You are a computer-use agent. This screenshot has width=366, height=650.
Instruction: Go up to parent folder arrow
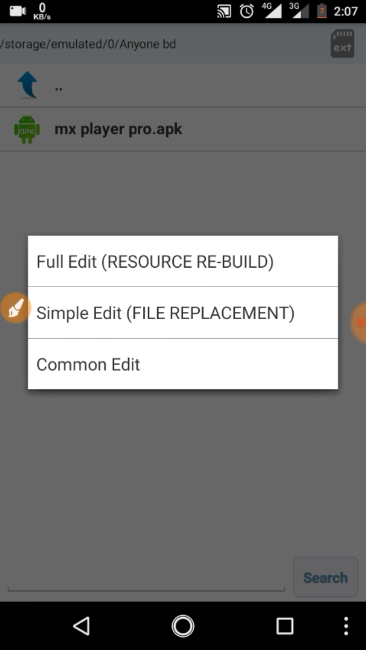click(x=27, y=85)
